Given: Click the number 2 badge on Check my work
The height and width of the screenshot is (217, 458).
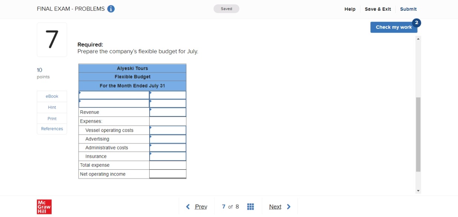Looking at the screenshot, I should click(x=416, y=23).
